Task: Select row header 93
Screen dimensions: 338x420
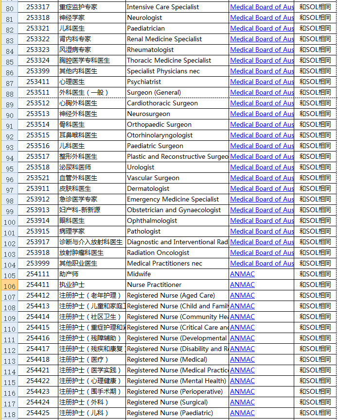Action: 10,146
